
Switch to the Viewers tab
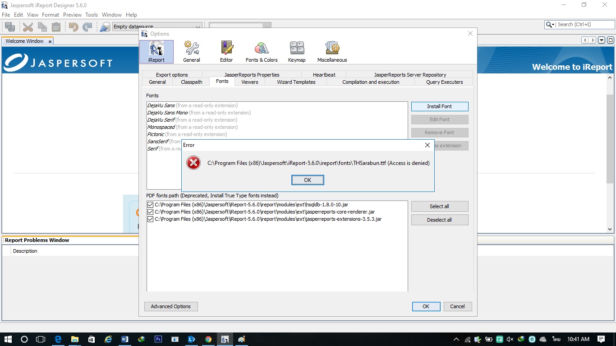pyautogui.click(x=250, y=82)
